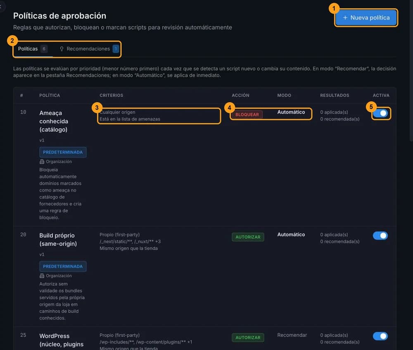Click 'Mismo origen que la tienda' in Build próprio row
Viewport: 413px width, 350px height.
(x=128, y=248)
